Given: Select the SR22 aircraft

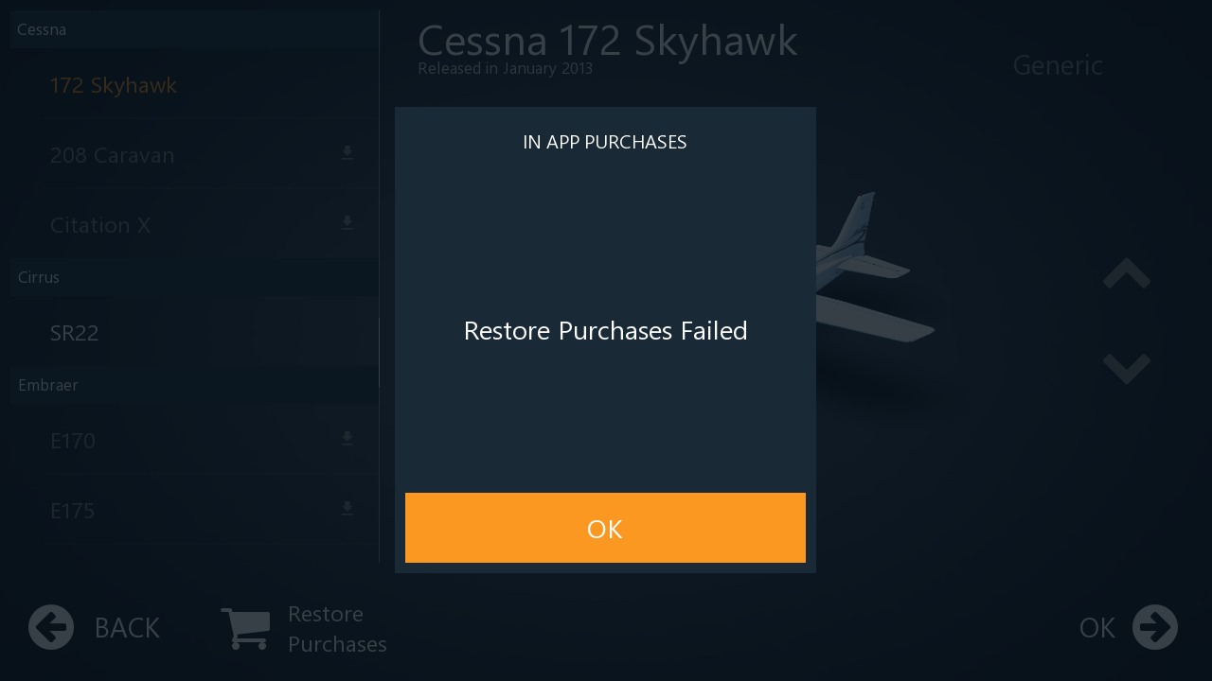Looking at the screenshot, I should click(75, 333).
